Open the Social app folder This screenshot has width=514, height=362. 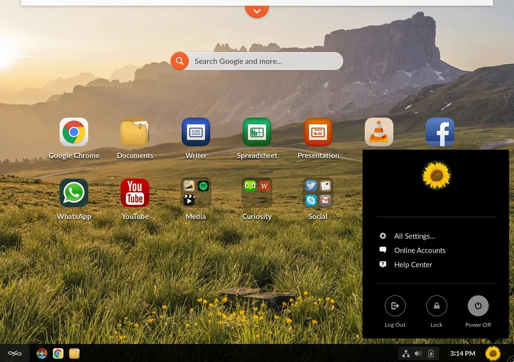coord(318,193)
